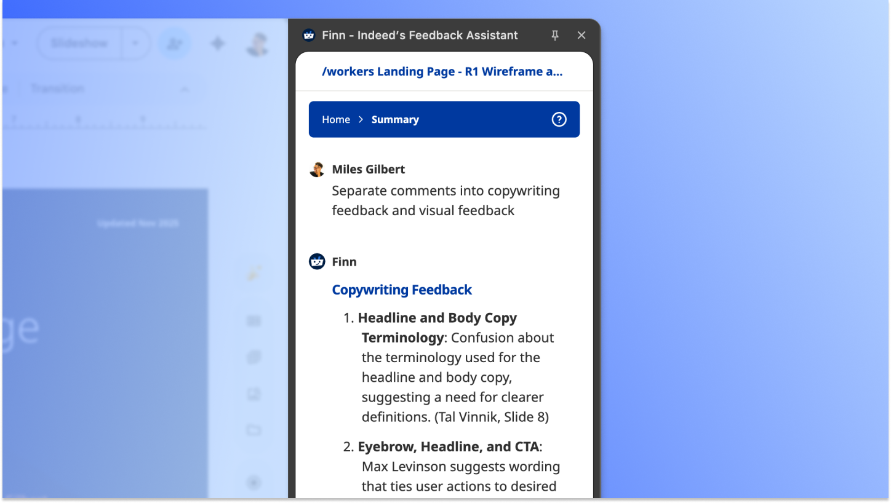Select the Summary breadcrumb item

(395, 119)
